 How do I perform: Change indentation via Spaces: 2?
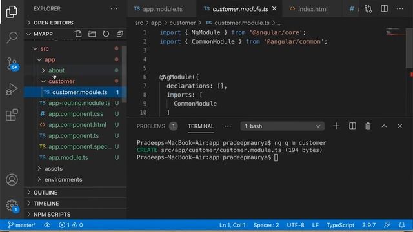tap(266, 225)
